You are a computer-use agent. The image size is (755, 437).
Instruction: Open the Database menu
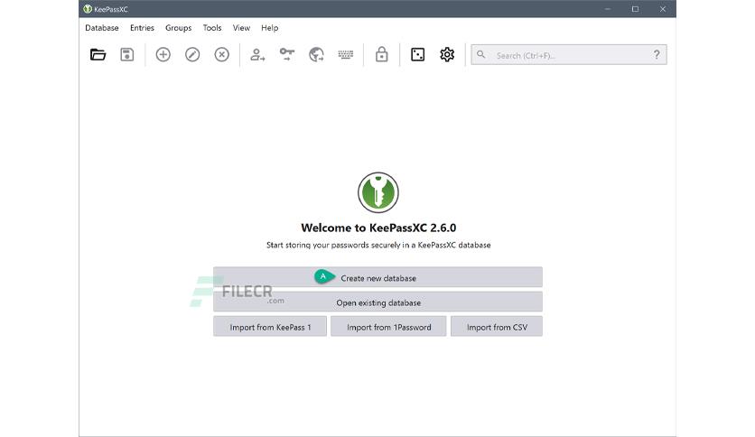tap(101, 28)
